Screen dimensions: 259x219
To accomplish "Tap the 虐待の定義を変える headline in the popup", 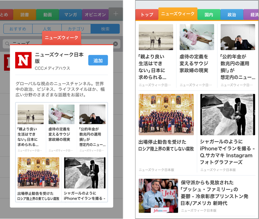I will click(x=59, y=134).
